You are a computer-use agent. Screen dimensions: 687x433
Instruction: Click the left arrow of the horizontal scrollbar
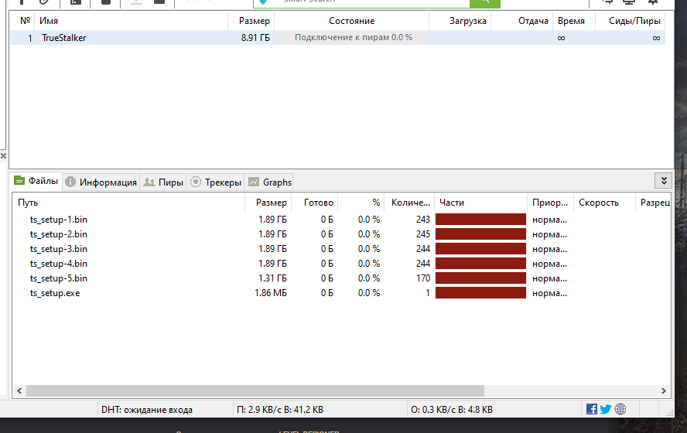click(19, 390)
